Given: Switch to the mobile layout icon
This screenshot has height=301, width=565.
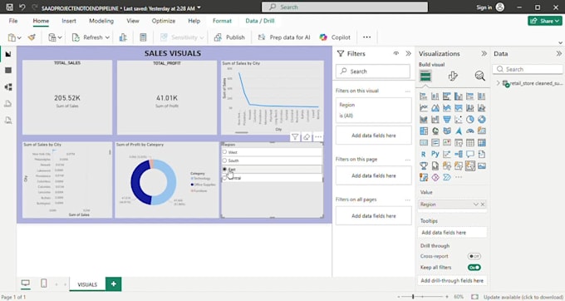Looking at the screenshot, I should point(43,284).
